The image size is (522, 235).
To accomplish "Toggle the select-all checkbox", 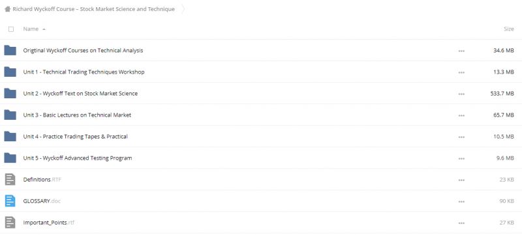I will pyautogui.click(x=11, y=29).
